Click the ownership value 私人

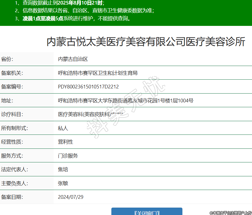pyautogui.click(x=63, y=128)
